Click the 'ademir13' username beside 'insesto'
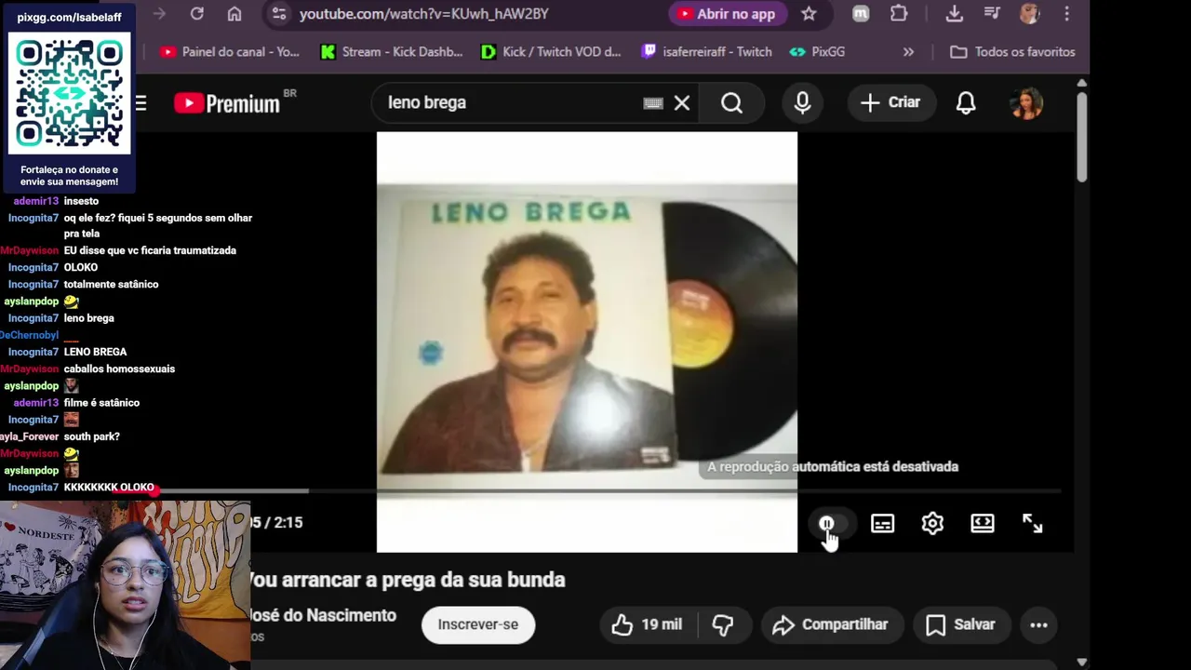This screenshot has height=670, width=1191. click(x=36, y=201)
